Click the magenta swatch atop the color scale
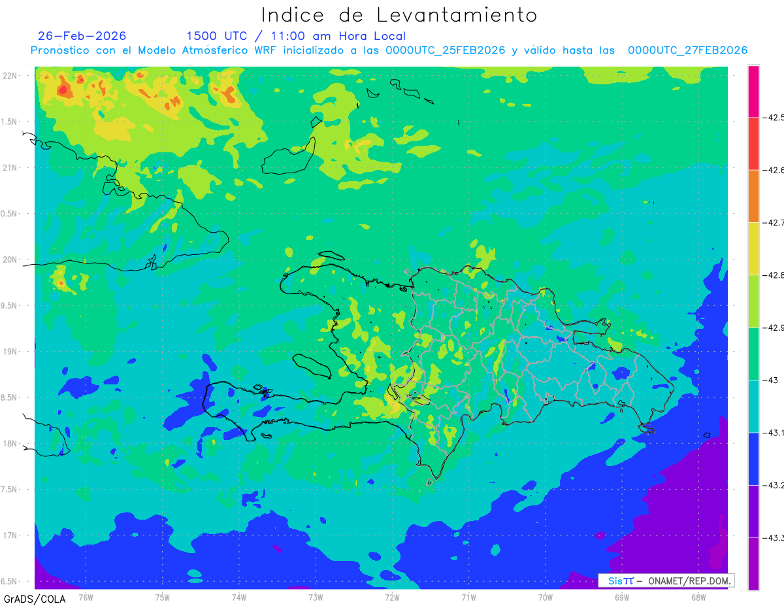784x606 pixels. 753,92
